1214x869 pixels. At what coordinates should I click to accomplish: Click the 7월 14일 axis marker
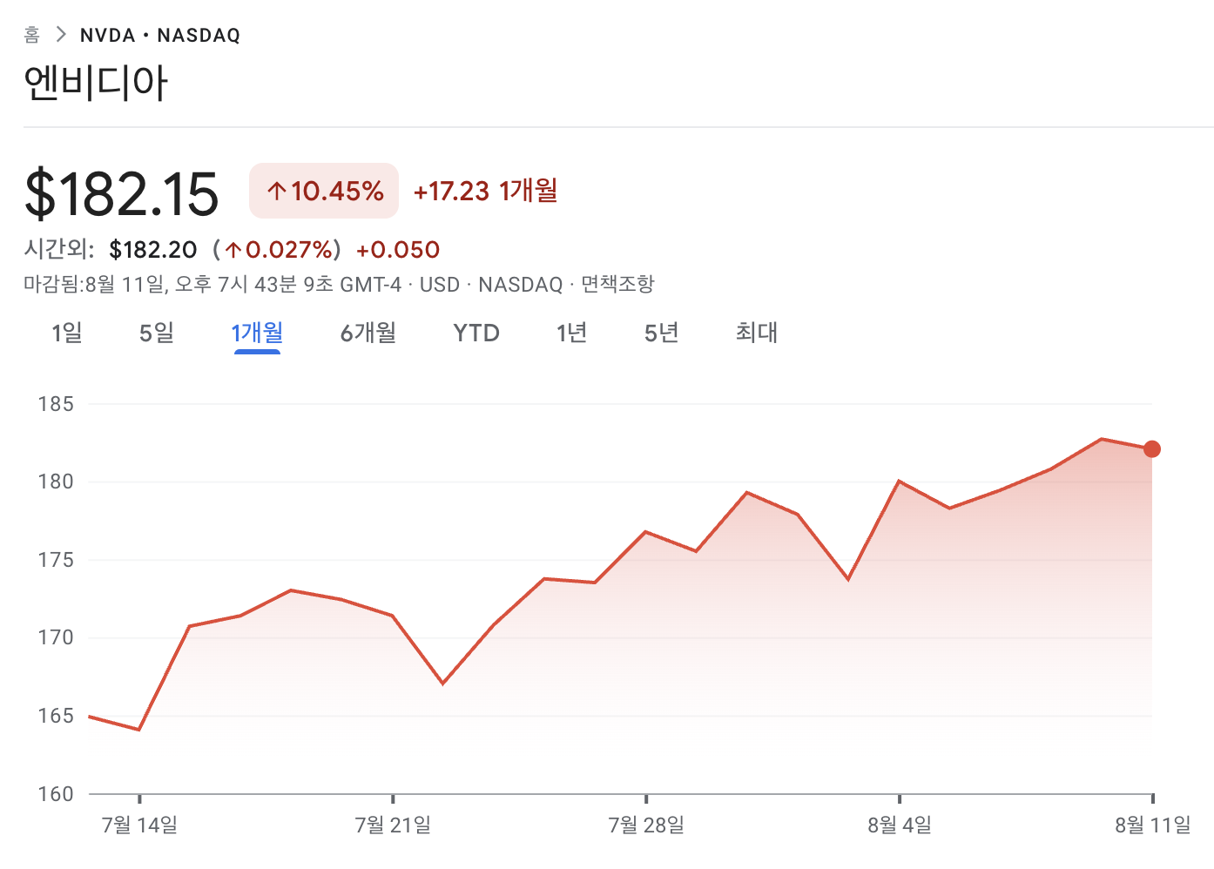click(139, 824)
